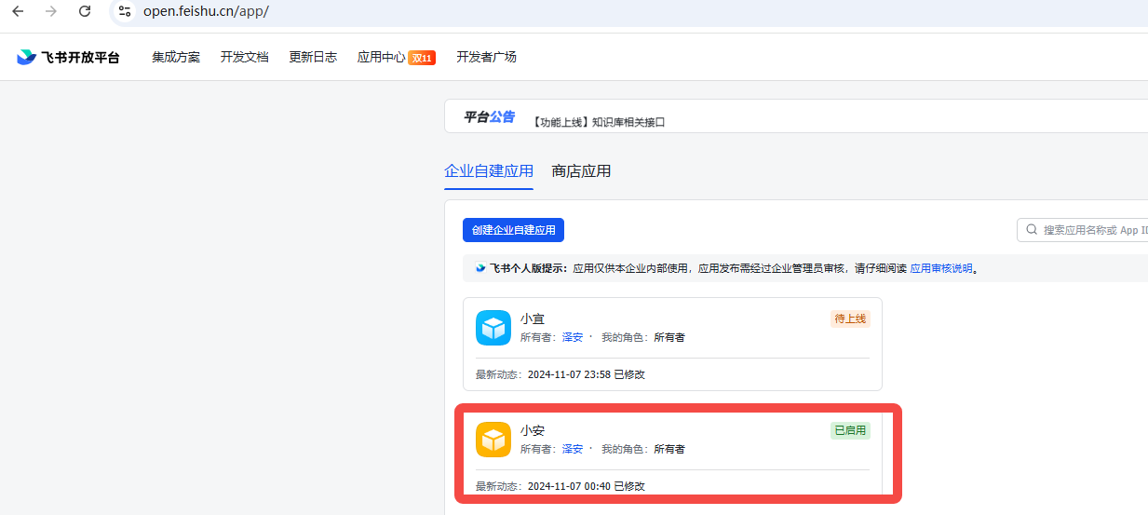Switch to the 商店应用 tab
This screenshot has height=515, width=1148.
(x=581, y=171)
